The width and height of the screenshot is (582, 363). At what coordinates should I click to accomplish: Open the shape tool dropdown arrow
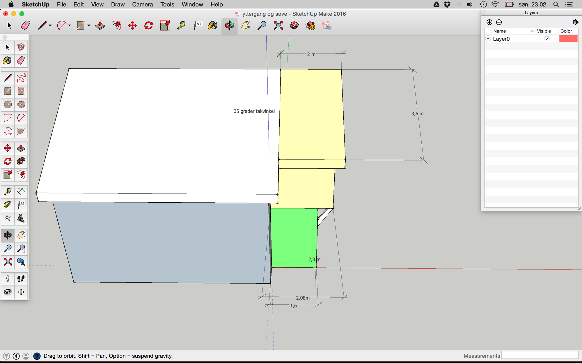click(x=89, y=26)
